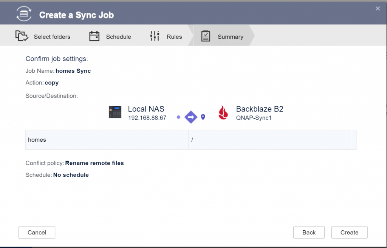
Task: Go to the Select folders step
Action: (x=43, y=36)
